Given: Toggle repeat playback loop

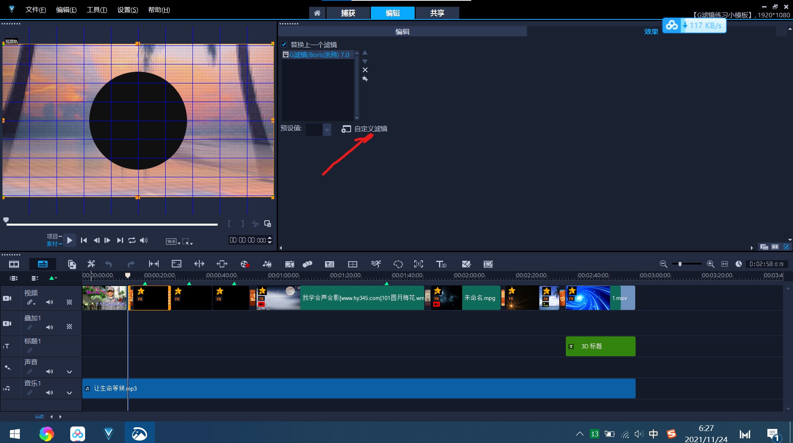Looking at the screenshot, I should click(x=132, y=240).
